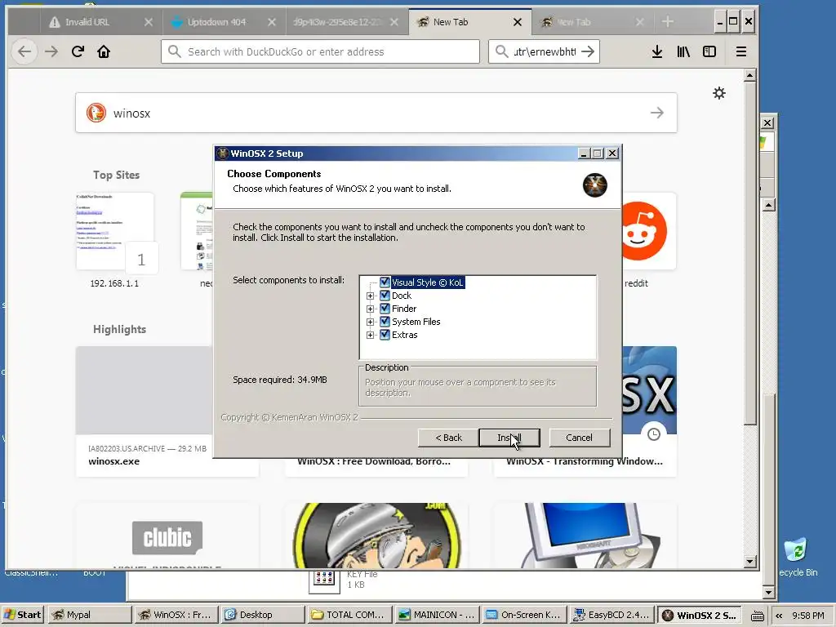
Task: Uncheck the System Files component checkbox
Action: (x=385, y=322)
